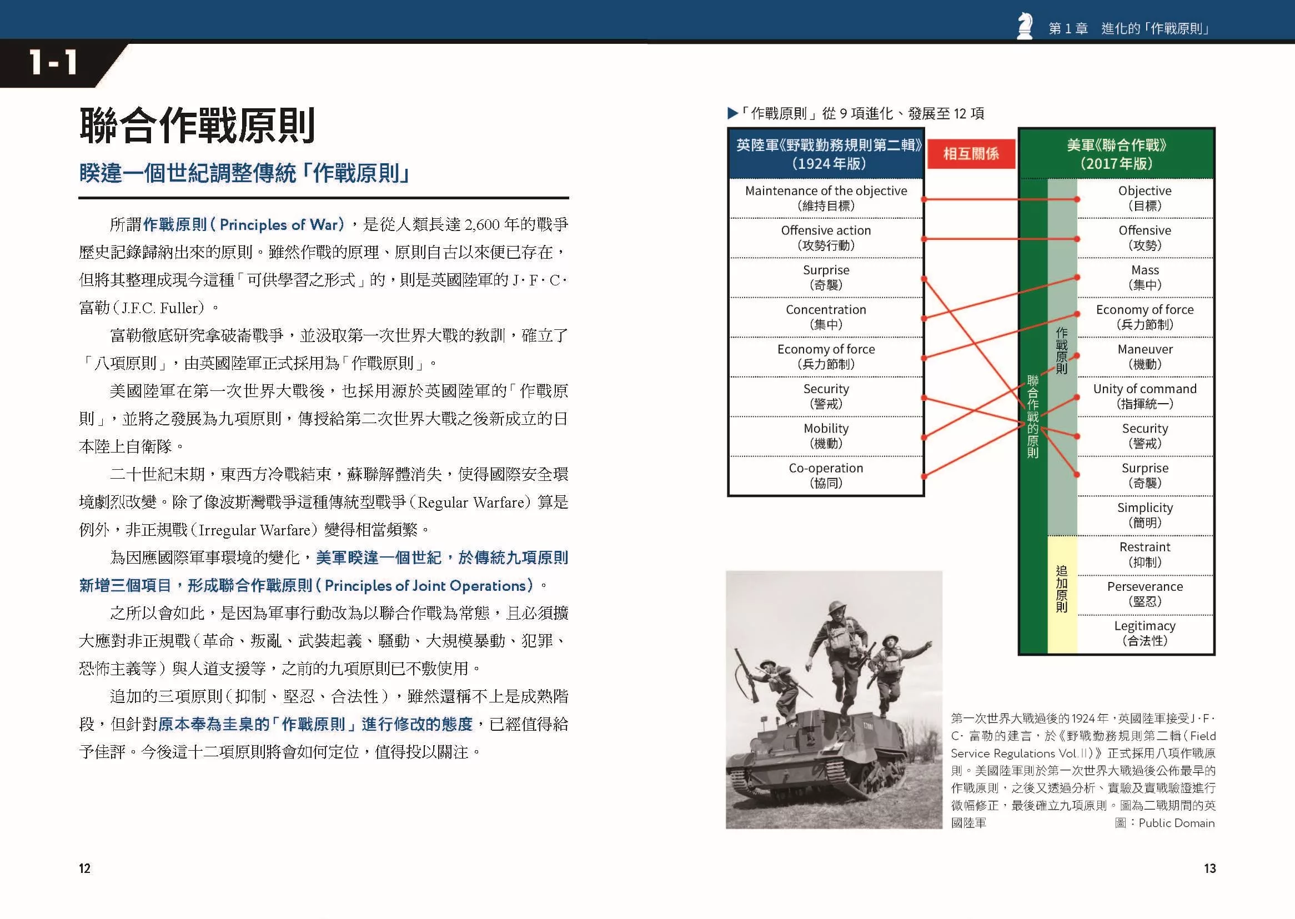Screen dimensions: 1295x919
Task: Click page number 12 at bottom left
Action: (84, 868)
